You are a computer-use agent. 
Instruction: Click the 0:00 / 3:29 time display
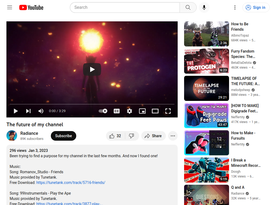pos(57,111)
